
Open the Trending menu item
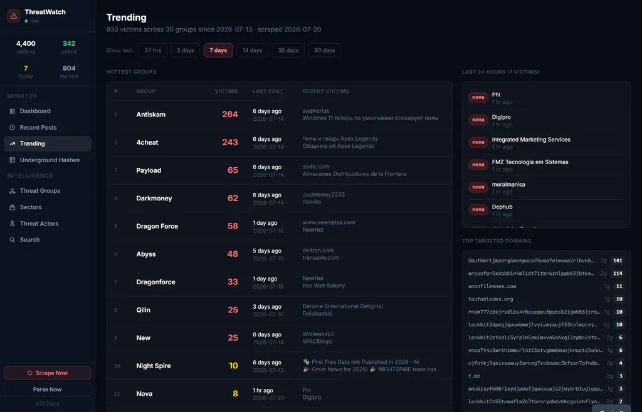pos(48,144)
